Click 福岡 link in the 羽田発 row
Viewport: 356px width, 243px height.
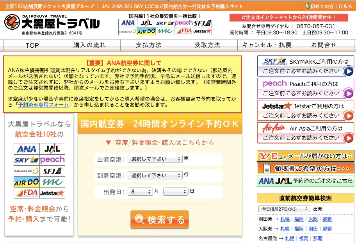point(299,219)
